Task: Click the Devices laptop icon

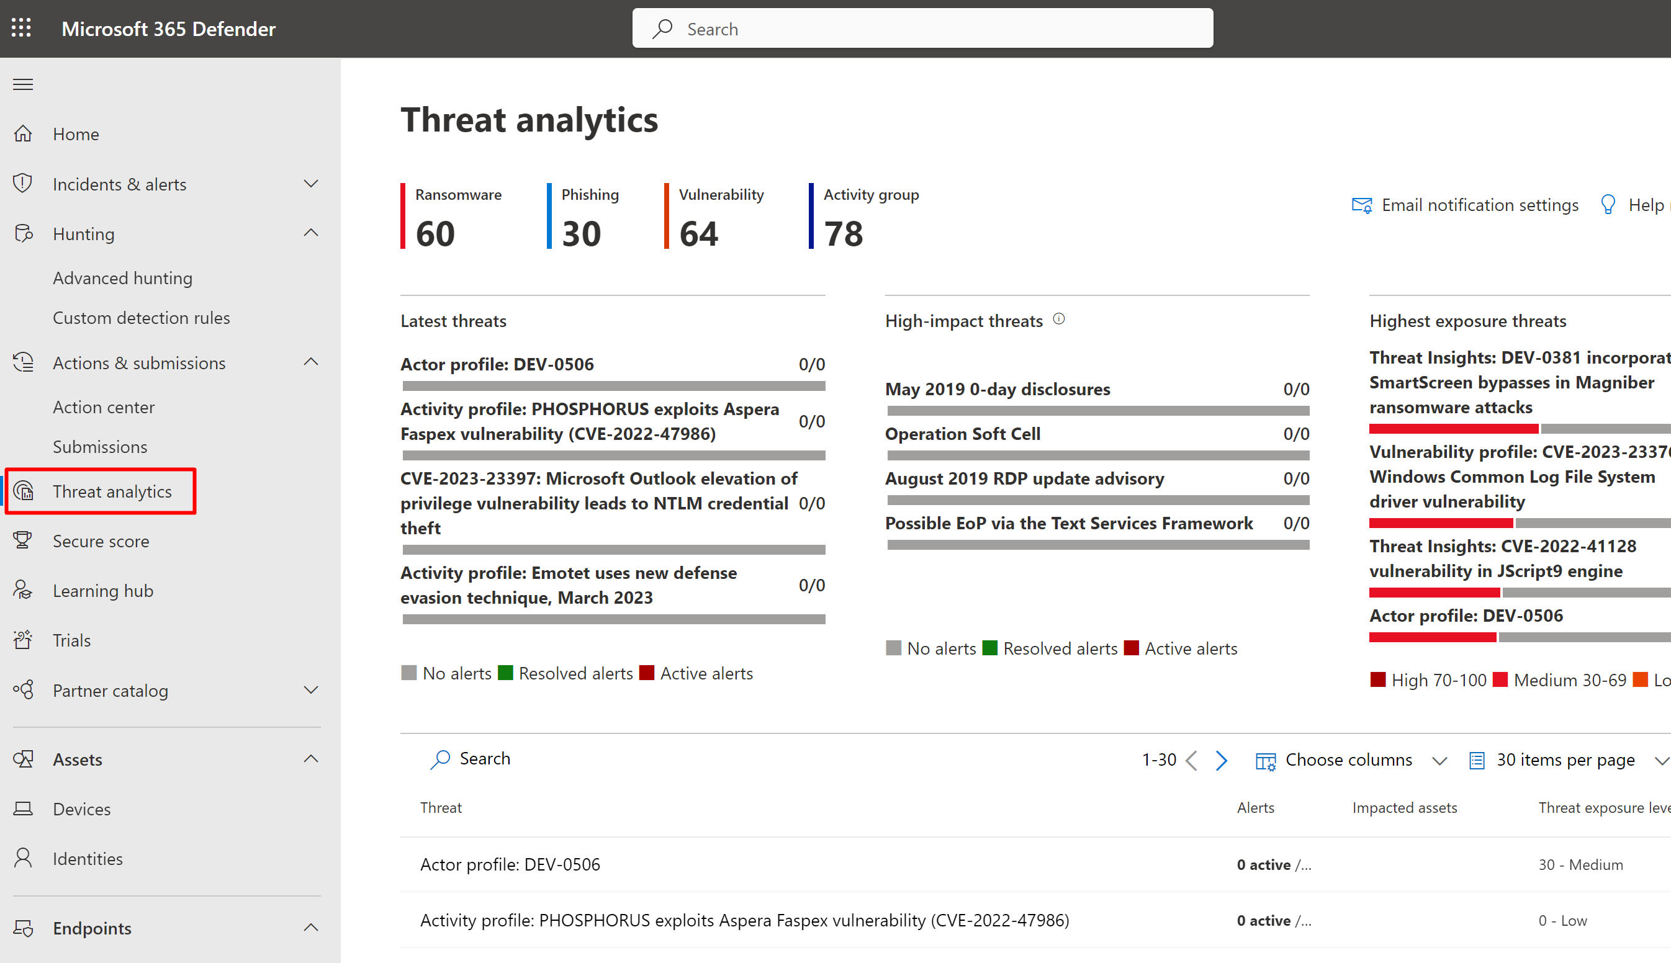Action: [x=23, y=808]
